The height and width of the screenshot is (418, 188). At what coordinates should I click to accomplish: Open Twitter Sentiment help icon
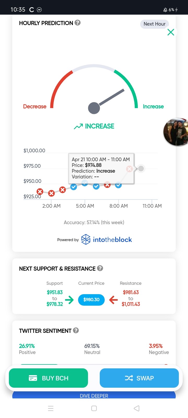tap(76, 330)
